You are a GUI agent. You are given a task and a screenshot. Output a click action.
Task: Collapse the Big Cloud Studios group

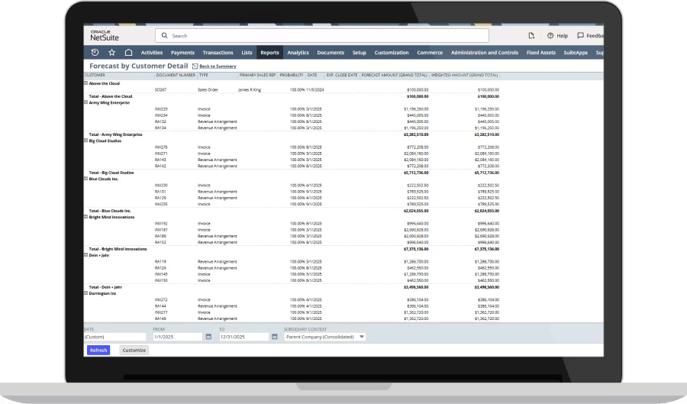pyautogui.click(x=85, y=141)
